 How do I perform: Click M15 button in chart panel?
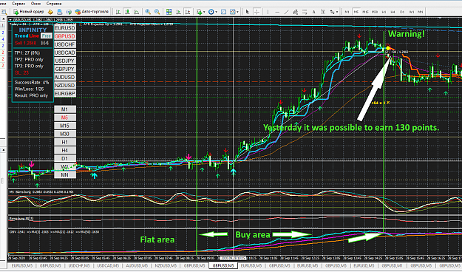coord(65,126)
